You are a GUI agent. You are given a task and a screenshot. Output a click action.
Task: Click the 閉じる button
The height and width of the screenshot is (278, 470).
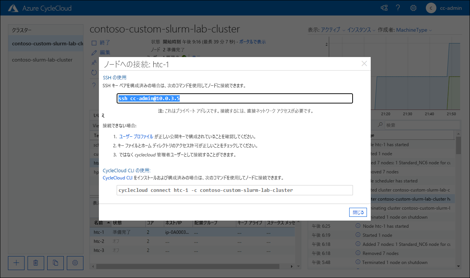coord(358,212)
